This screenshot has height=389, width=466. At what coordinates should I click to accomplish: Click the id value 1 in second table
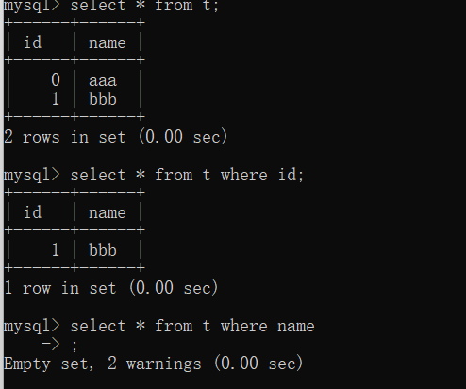click(x=56, y=250)
